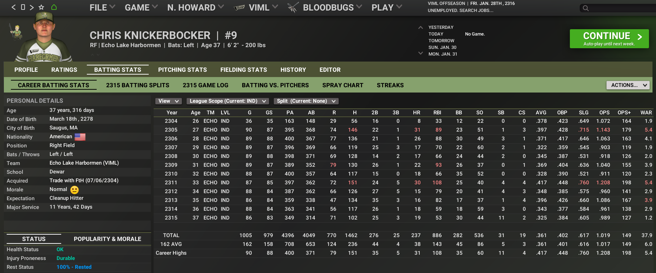Go to the green home icon
Image resolution: width=656 pixels, height=273 pixels.
54,7
